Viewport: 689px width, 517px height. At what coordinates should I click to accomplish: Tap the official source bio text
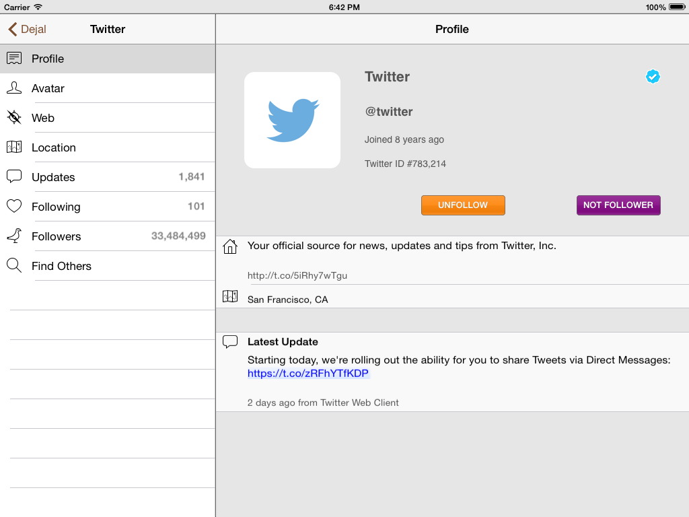click(402, 246)
